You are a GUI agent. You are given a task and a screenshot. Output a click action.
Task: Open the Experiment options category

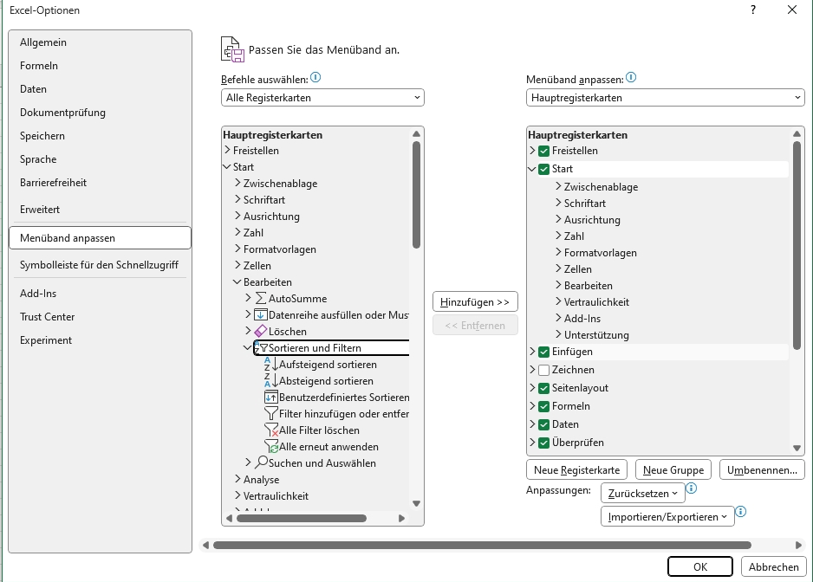(100, 340)
